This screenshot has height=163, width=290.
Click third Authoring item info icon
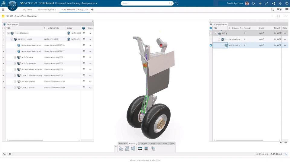coord(133,149)
